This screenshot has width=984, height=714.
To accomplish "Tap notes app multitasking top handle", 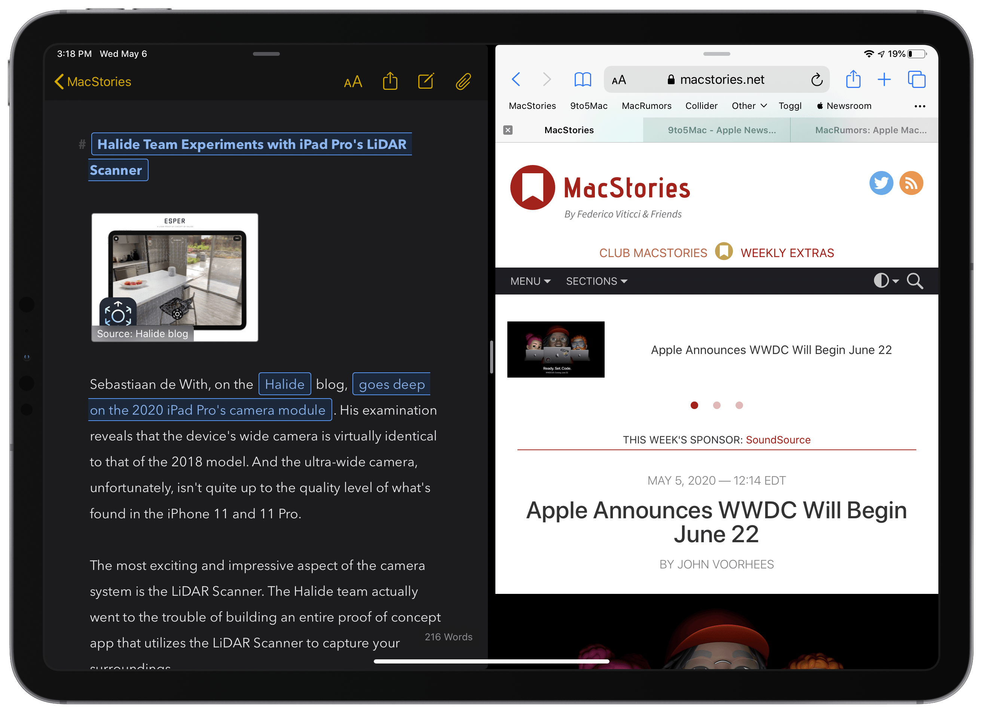I will tap(266, 54).
